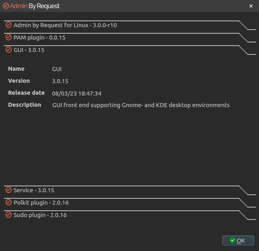
Task: Expand the Service - 3.0.15 section
Action: [x=129, y=190]
